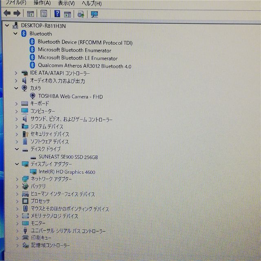Select SUNEAST SE900 SSD 256GB drive
The height and width of the screenshot is (261, 261).
click(x=68, y=157)
